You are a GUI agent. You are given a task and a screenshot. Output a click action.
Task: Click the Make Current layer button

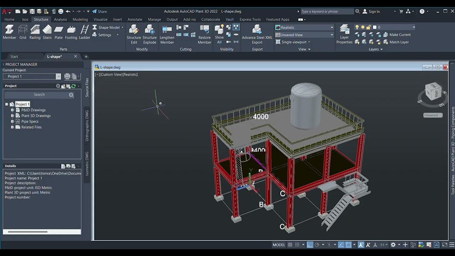click(397, 34)
